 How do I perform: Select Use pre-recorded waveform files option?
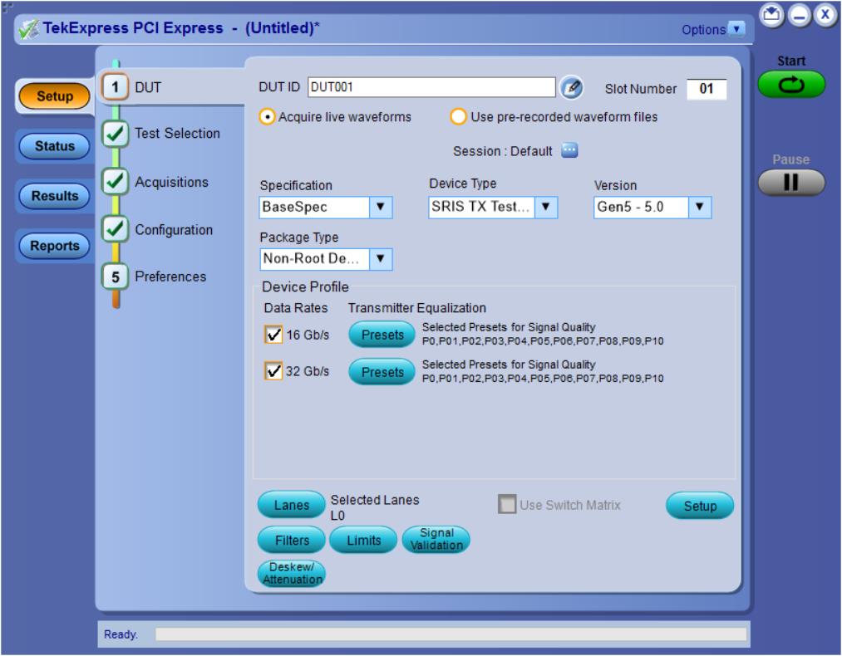458,117
